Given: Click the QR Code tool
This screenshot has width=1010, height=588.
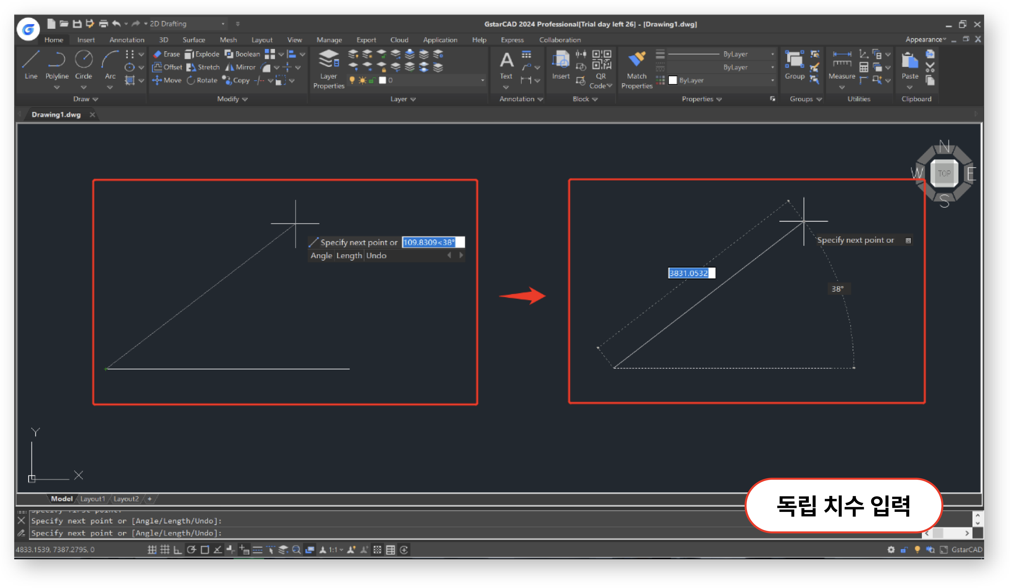Looking at the screenshot, I should click(x=601, y=69).
